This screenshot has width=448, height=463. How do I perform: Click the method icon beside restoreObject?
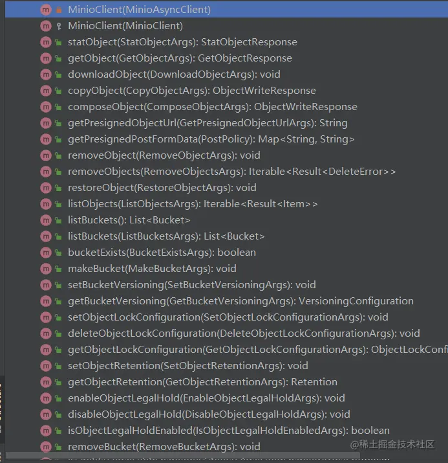tap(46, 188)
